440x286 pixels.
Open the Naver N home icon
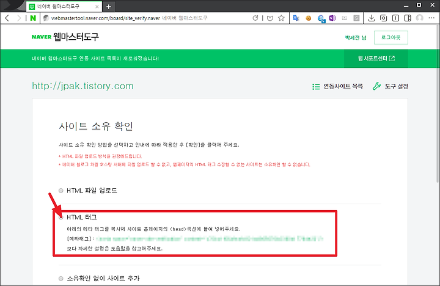pyautogui.click(x=33, y=18)
